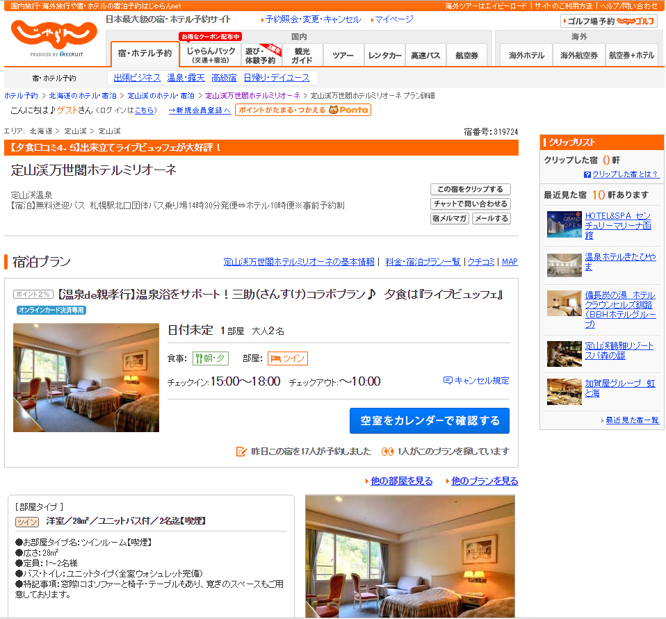
Task: Open the レンタカー tab
Action: (x=384, y=55)
